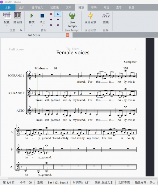Toggle the metronome click button
158x185 pixels.
coord(58,14)
